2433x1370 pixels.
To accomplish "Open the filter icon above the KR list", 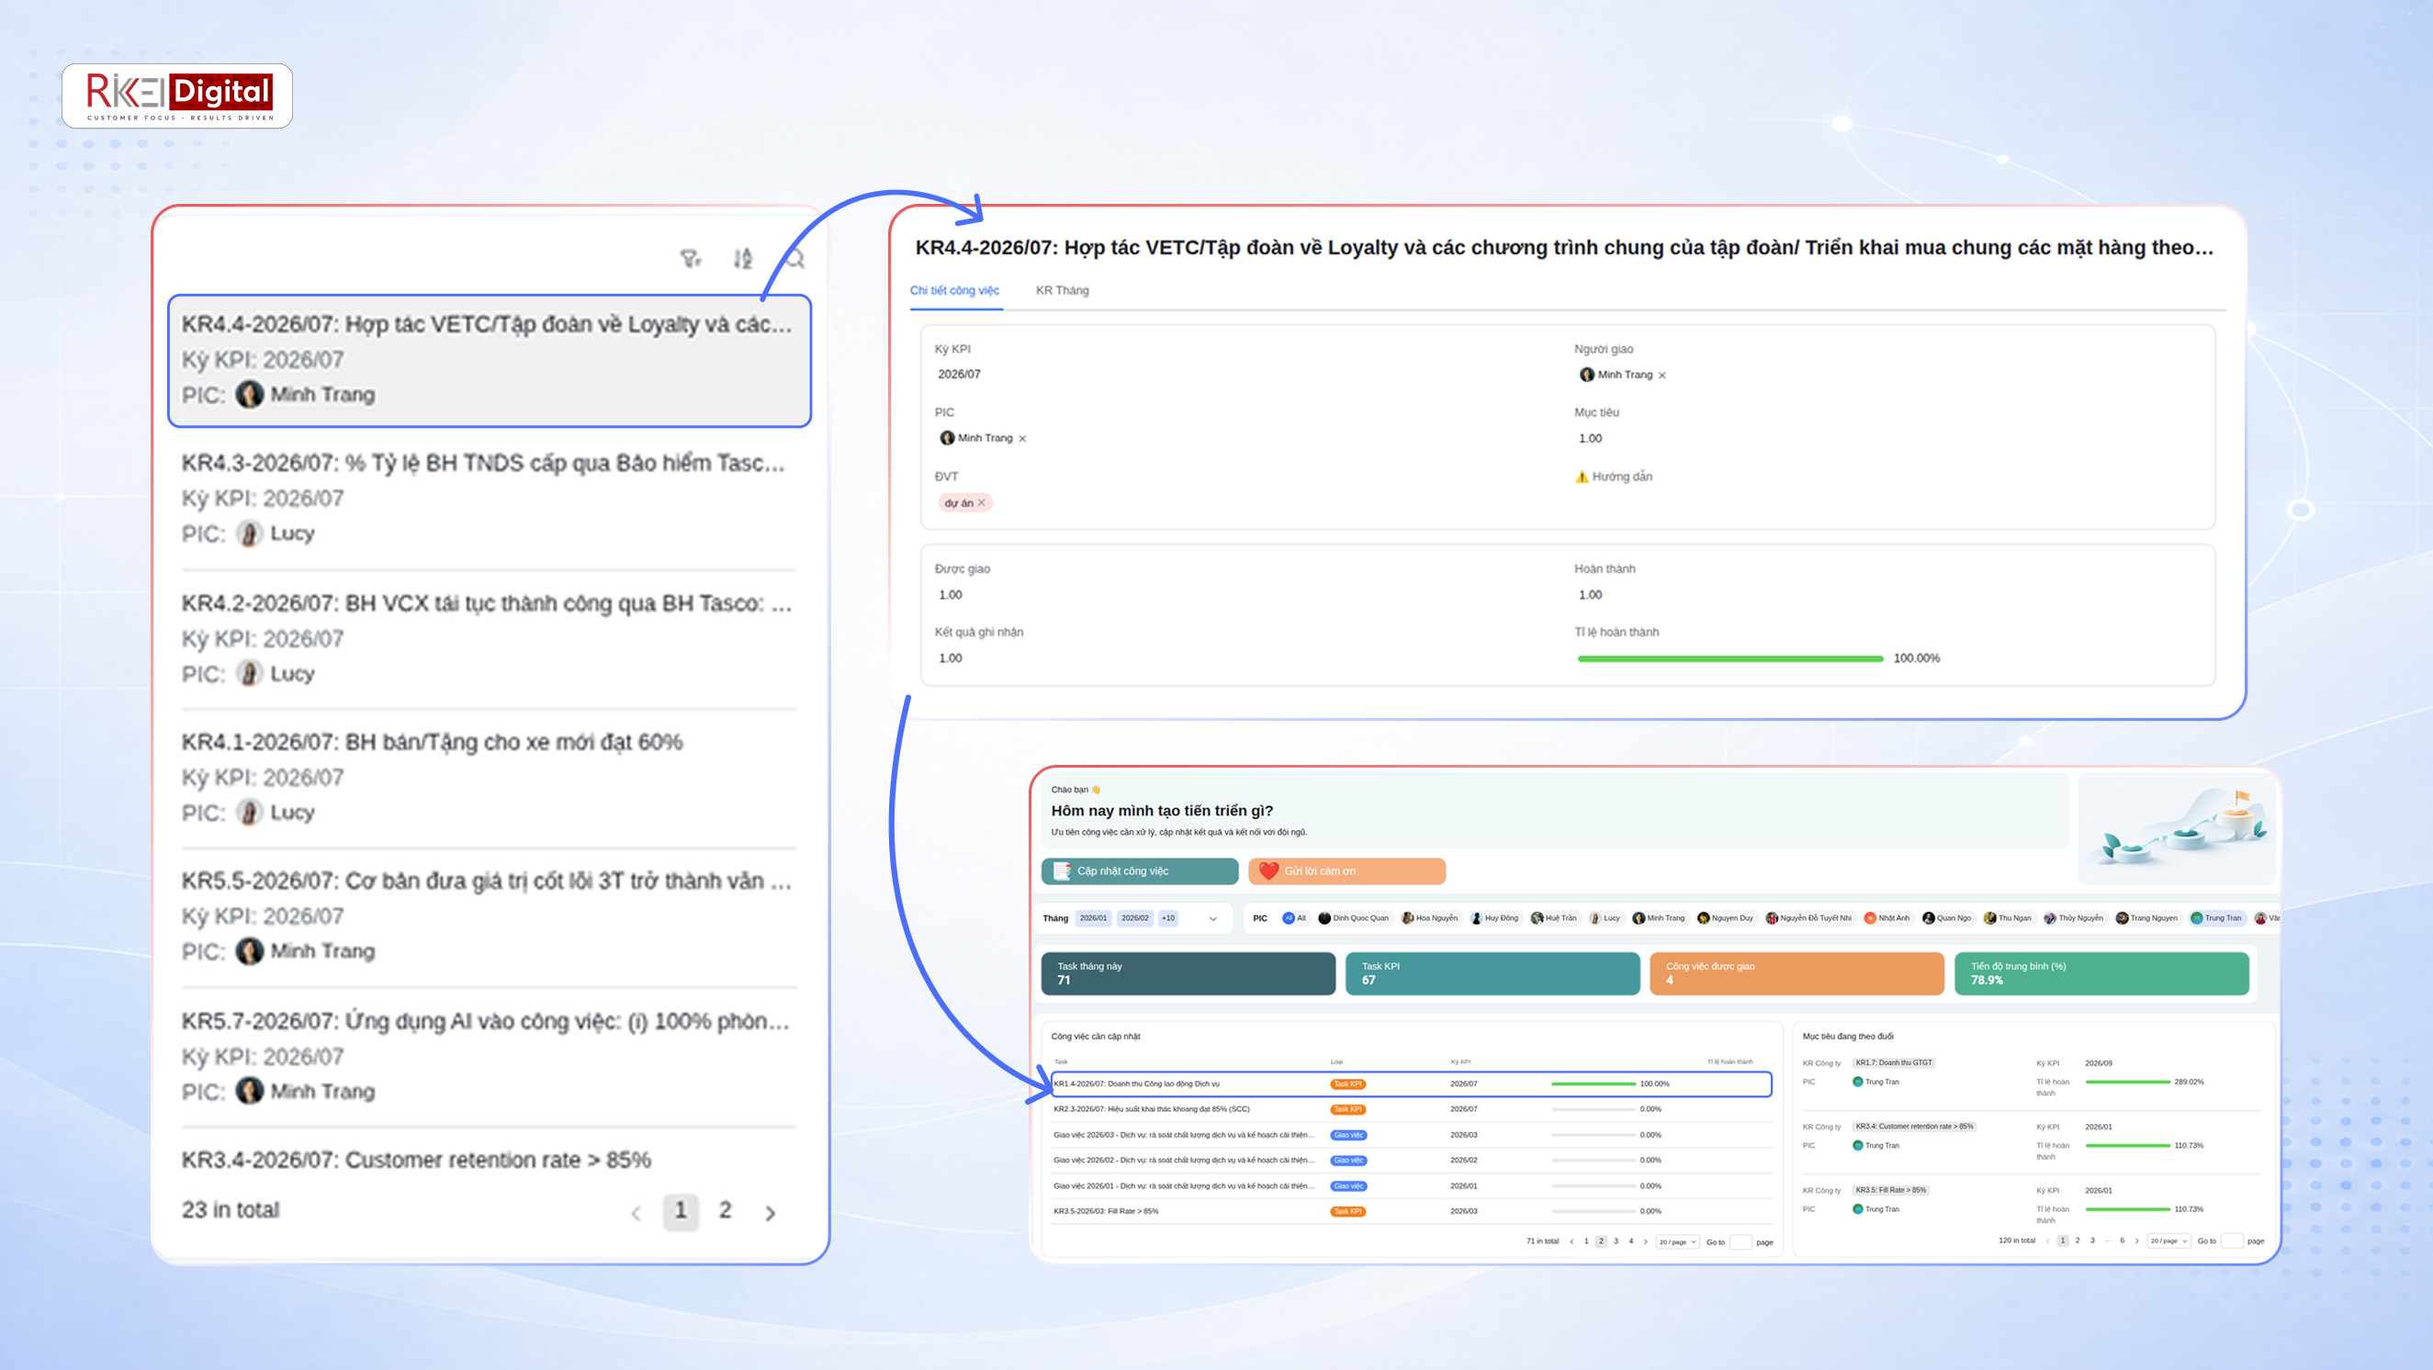I will pyautogui.click(x=691, y=258).
